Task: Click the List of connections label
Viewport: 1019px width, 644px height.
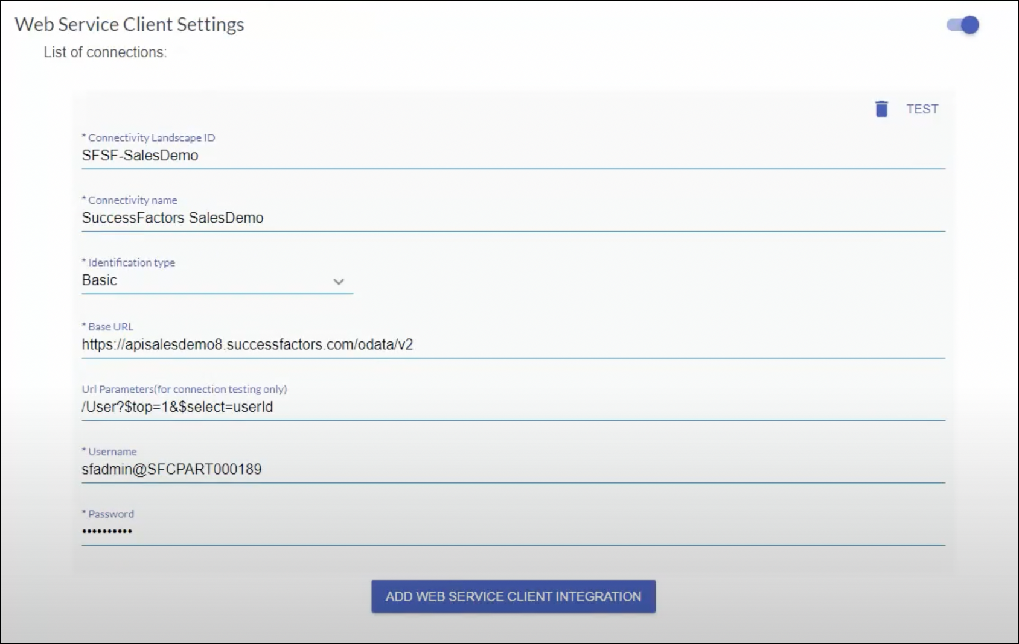Action: point(105,52)
